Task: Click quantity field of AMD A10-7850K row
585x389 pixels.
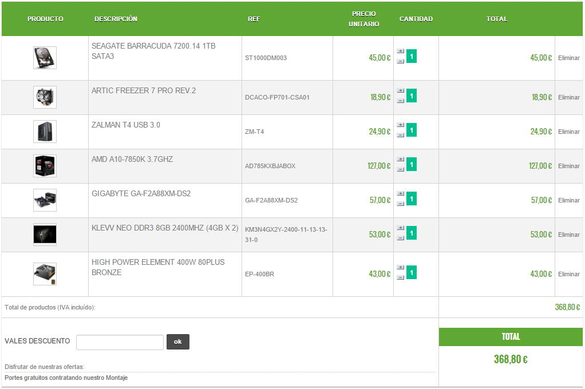Action: pos(412,165)
